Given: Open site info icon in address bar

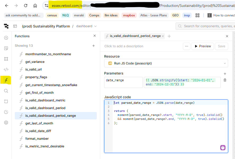Looking at the screenshot, I should [47, 6].
